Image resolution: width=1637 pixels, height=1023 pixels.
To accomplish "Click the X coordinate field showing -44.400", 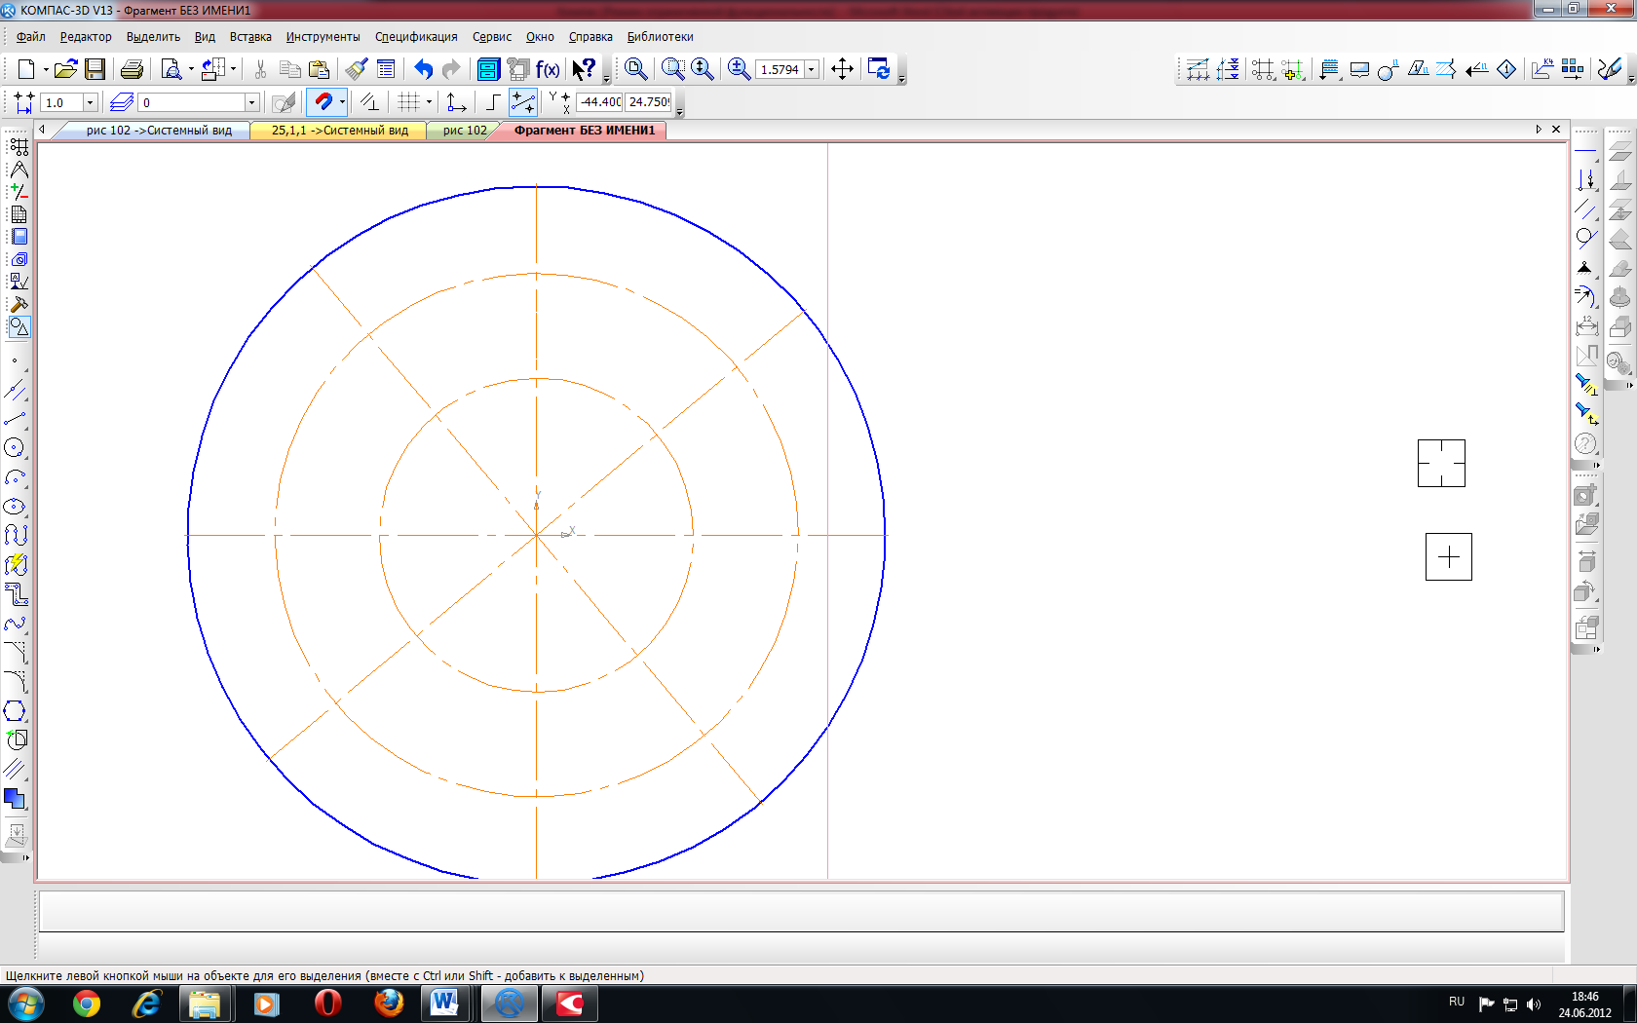I will [600, 101].
